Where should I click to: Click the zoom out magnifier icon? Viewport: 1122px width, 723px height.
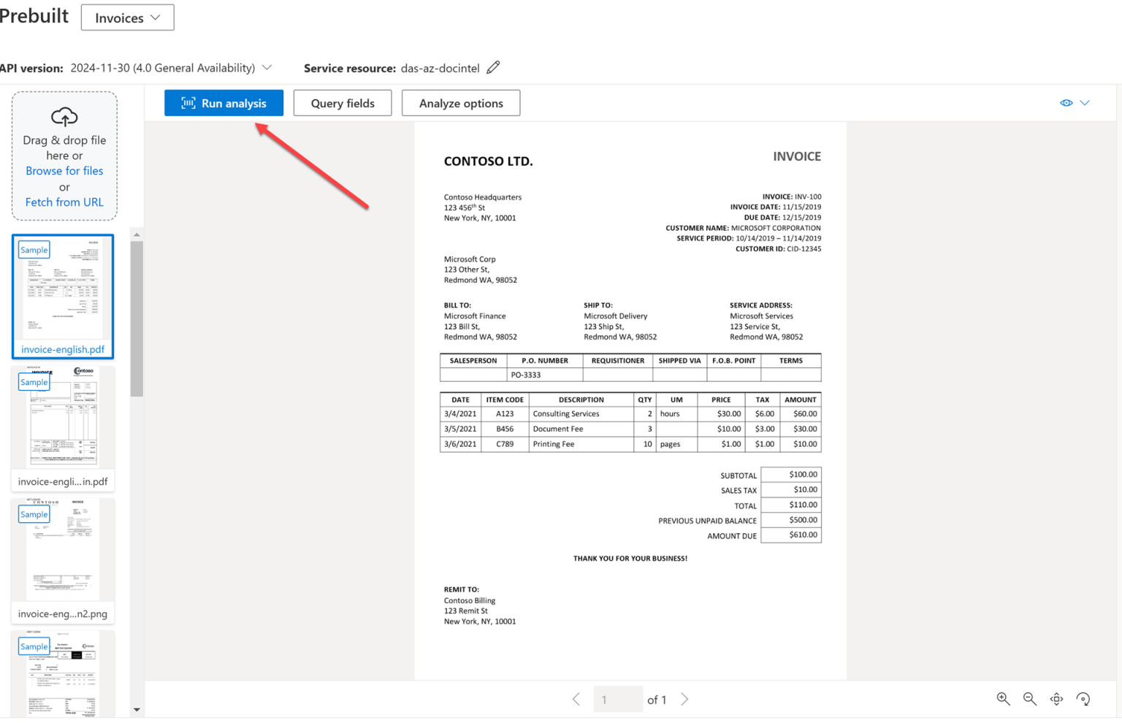[x=1030, y=699]
